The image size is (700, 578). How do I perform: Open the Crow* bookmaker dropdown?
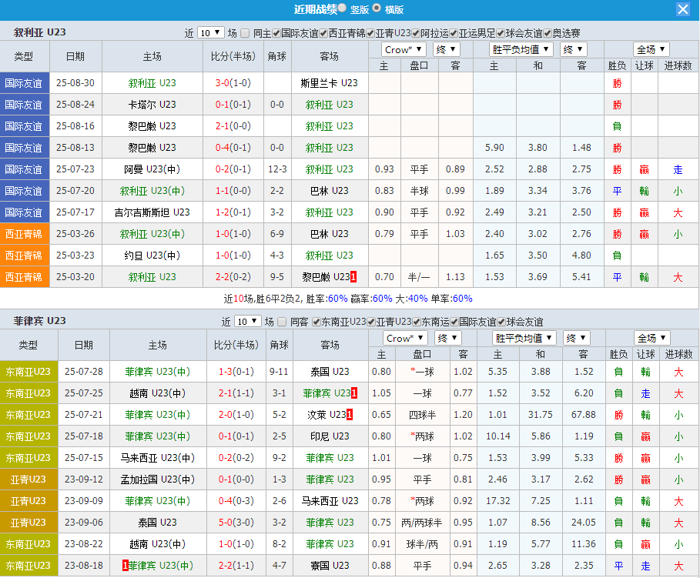point(404,48)
